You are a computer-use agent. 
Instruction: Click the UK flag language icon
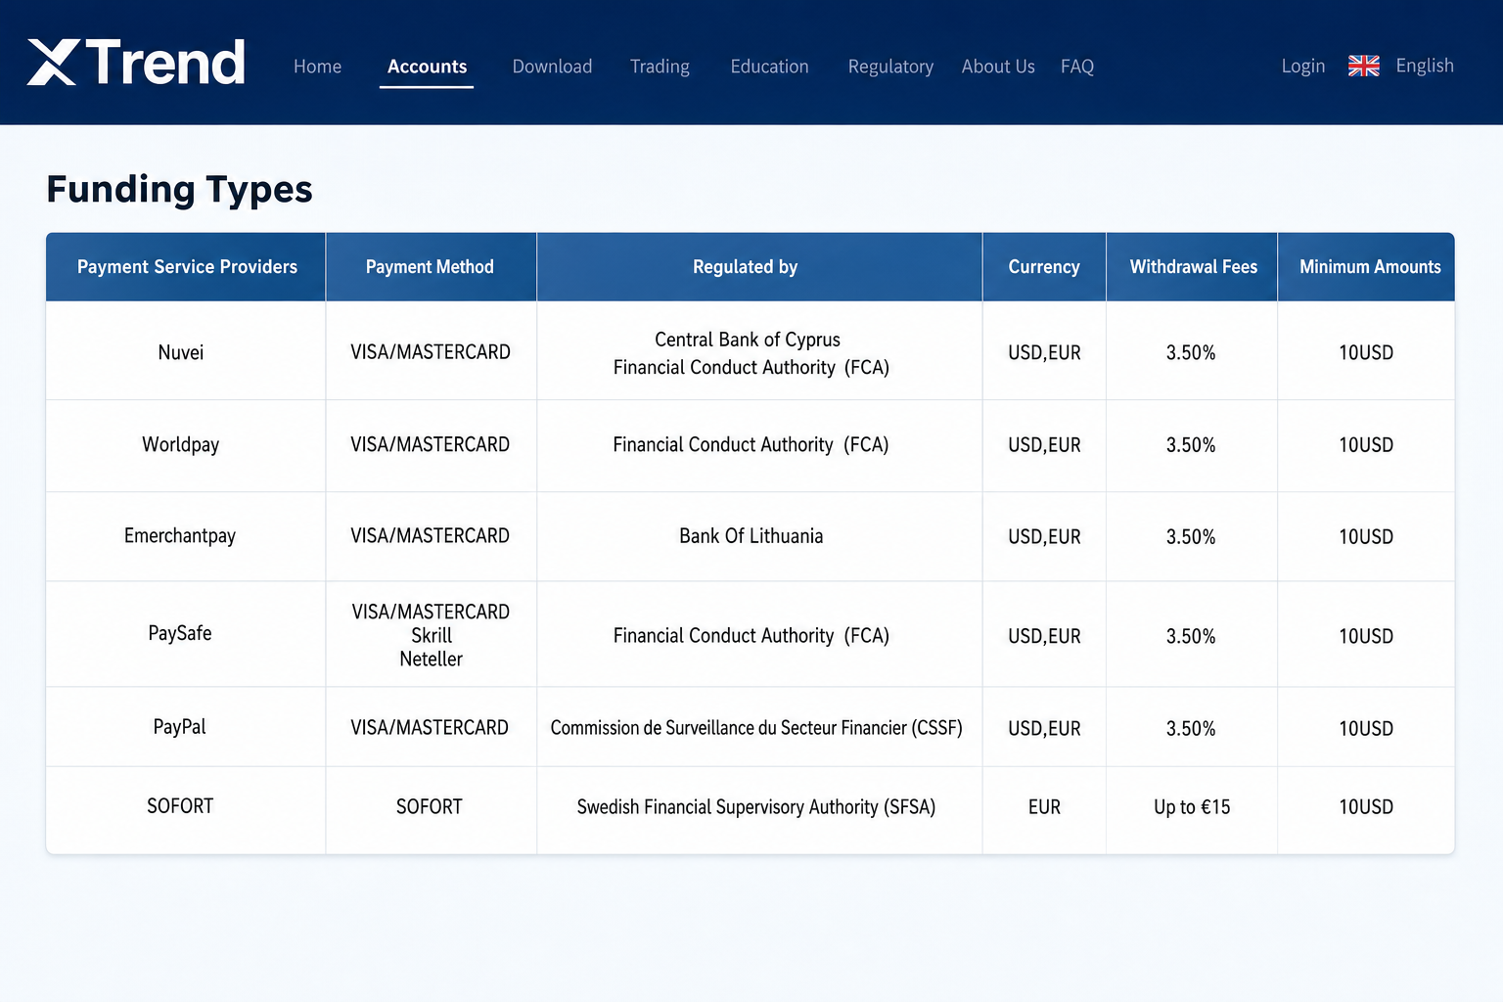pyautogui.click(x=1363, y=66)
